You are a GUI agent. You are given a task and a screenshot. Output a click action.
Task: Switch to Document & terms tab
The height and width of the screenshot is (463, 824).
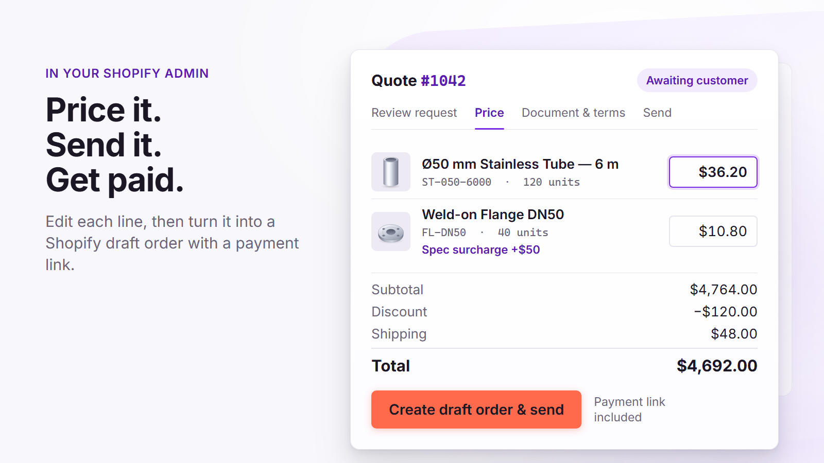(573, 113)
